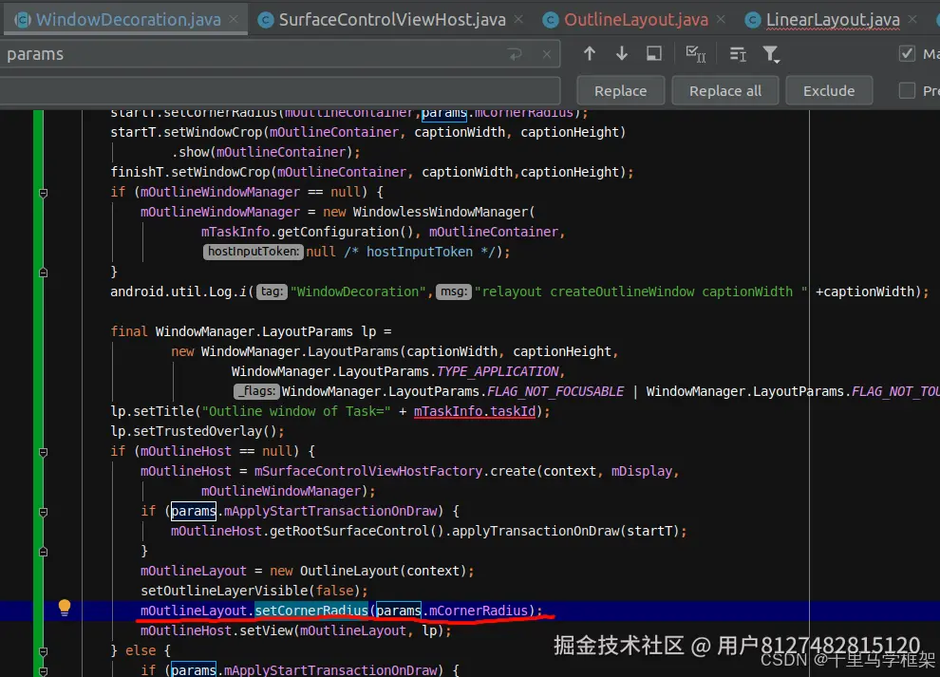
Task: Click the Replace button
Action: pos(620,90)
